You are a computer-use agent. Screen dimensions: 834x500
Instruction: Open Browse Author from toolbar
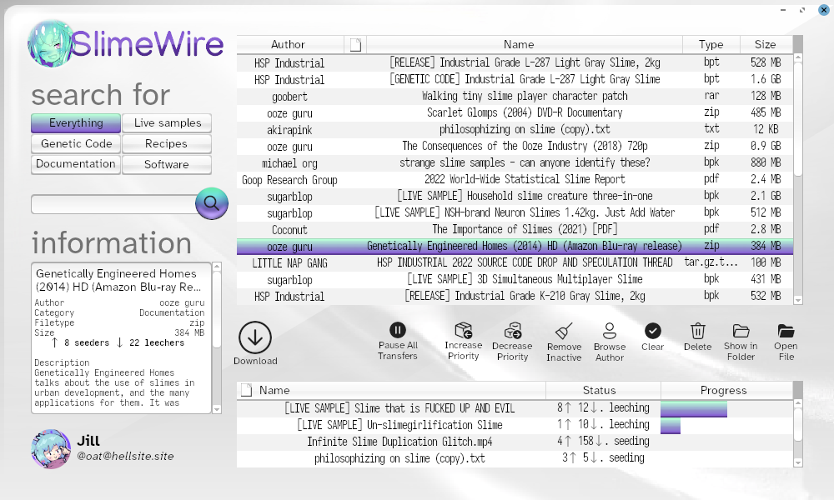610,331
